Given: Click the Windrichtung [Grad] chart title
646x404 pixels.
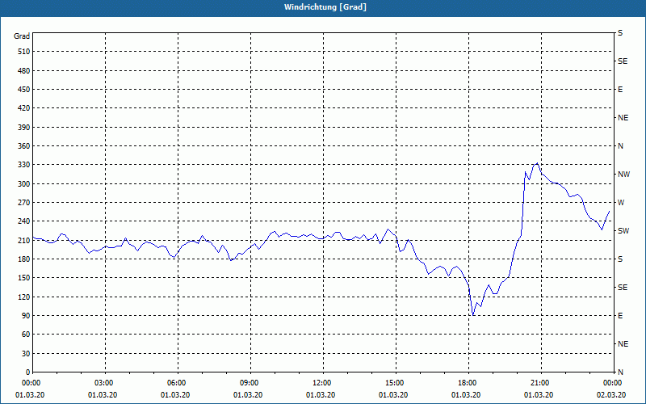Looking at the screenshot, I should [x=325, y=7].
